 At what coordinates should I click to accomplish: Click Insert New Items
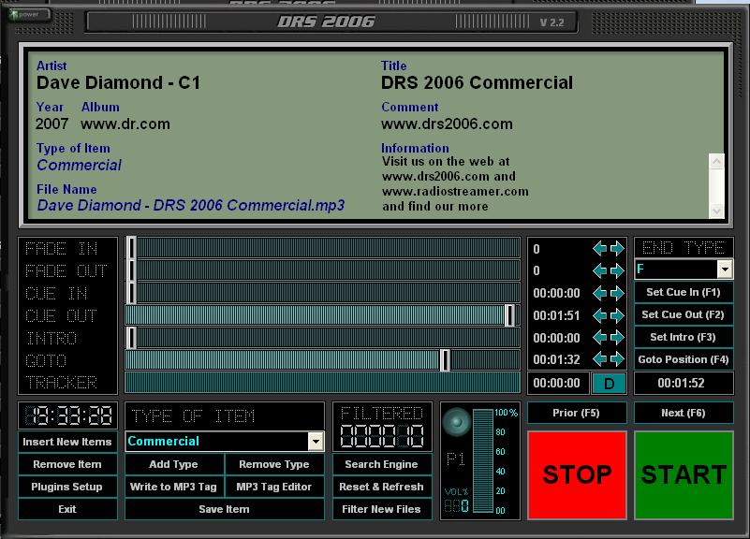pyautogui.click(x=67, y=442)
